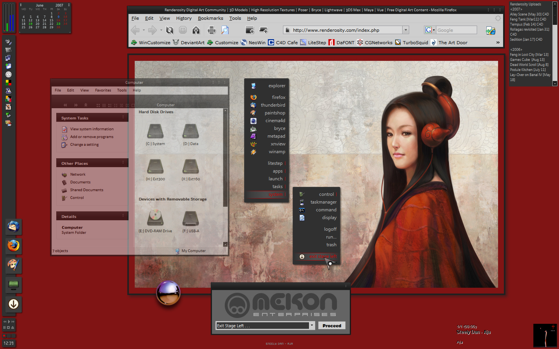The image size is (559, 349).
Task: Click the IE view icon in Firefox toolbar
Action: point(491,30)
